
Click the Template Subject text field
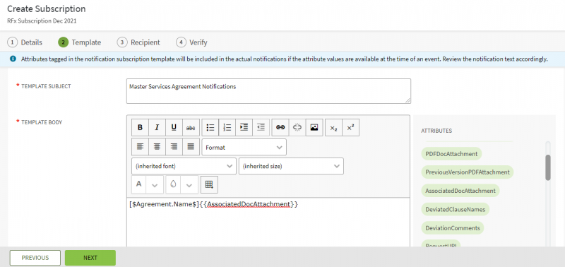268,91
